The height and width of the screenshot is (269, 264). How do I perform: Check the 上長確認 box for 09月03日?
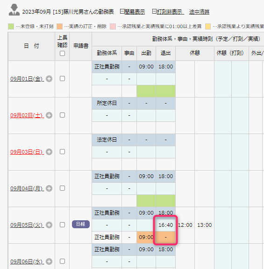coord(62,152)
